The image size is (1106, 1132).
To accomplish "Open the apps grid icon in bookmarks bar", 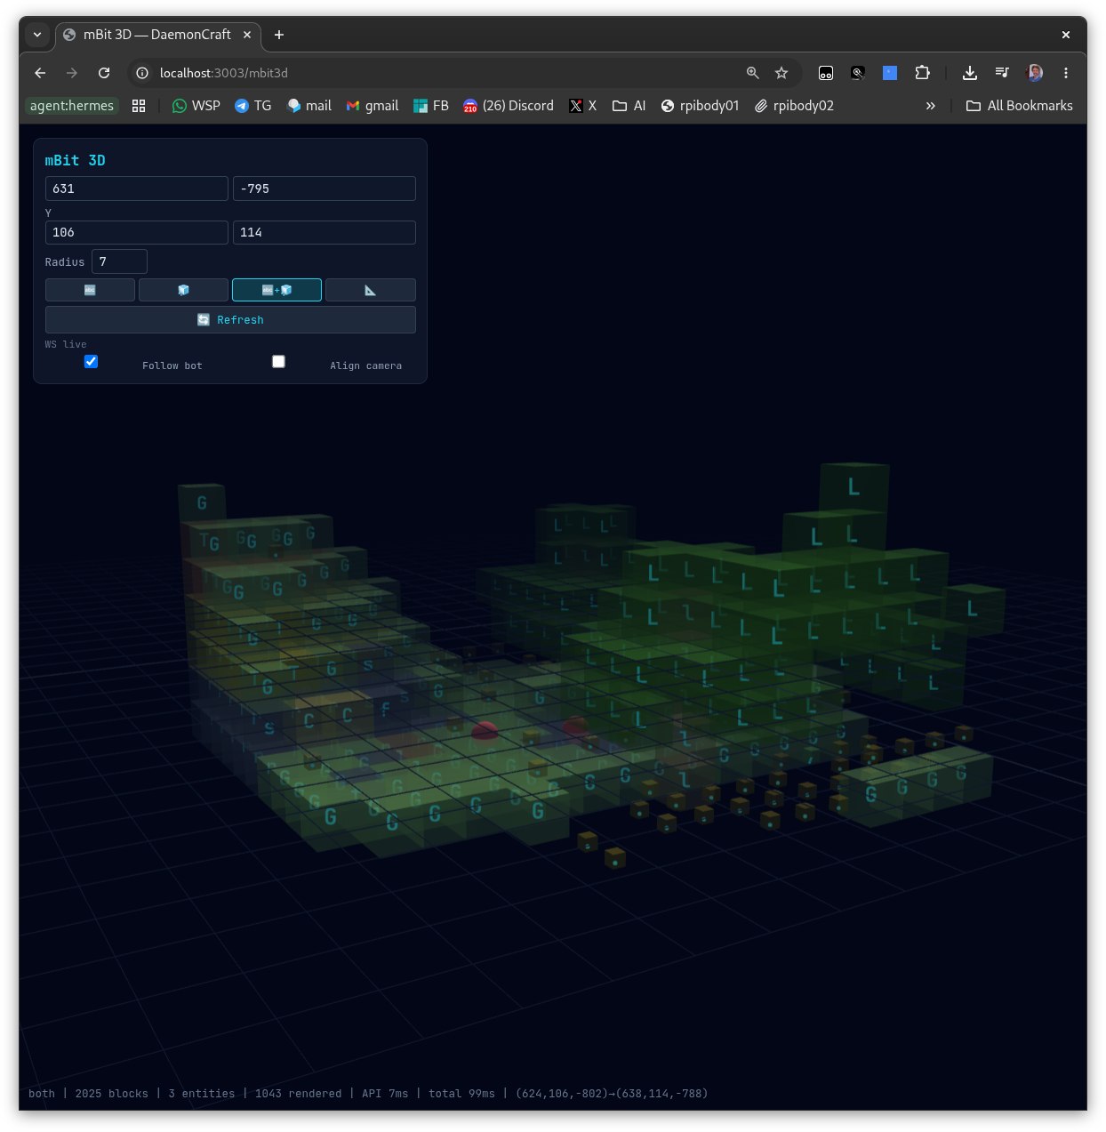I will (x=139, y=106).
